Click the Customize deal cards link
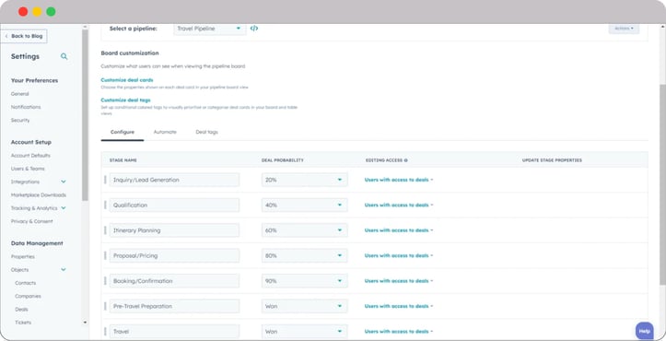The width and height of the screenshot is (666, 341). click(x=127, y=80)
